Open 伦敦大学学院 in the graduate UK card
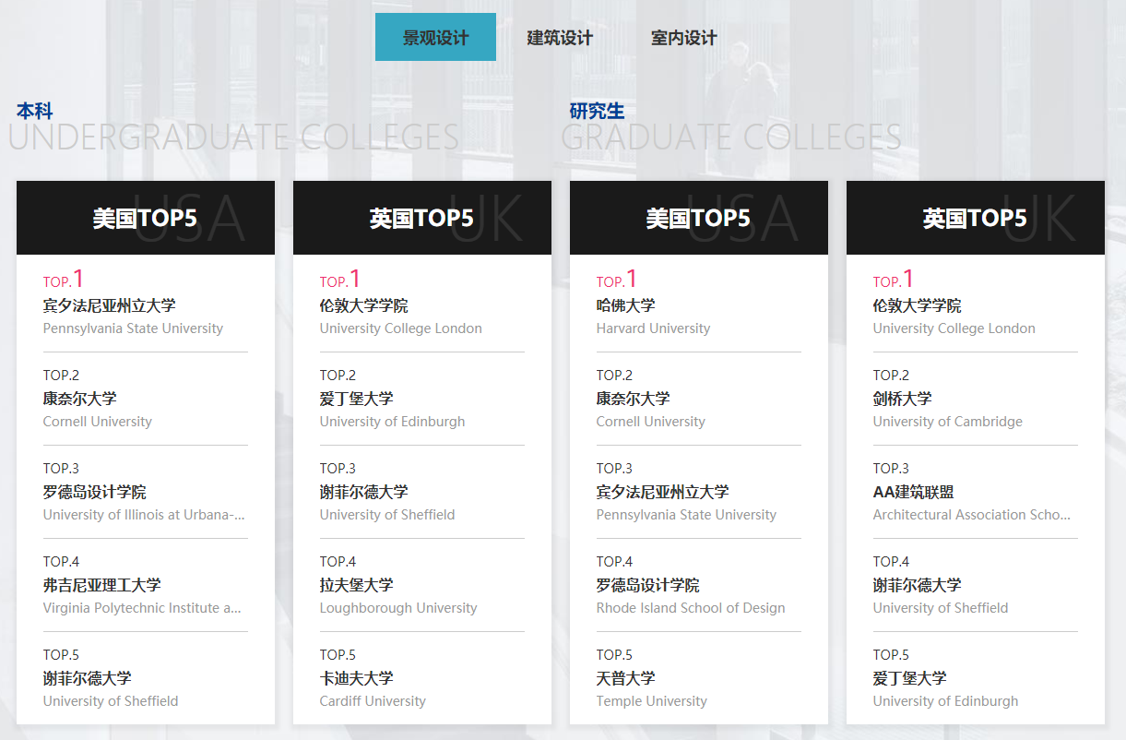The height and width of the screenshot is (740, 1126). tap(976, 304)
